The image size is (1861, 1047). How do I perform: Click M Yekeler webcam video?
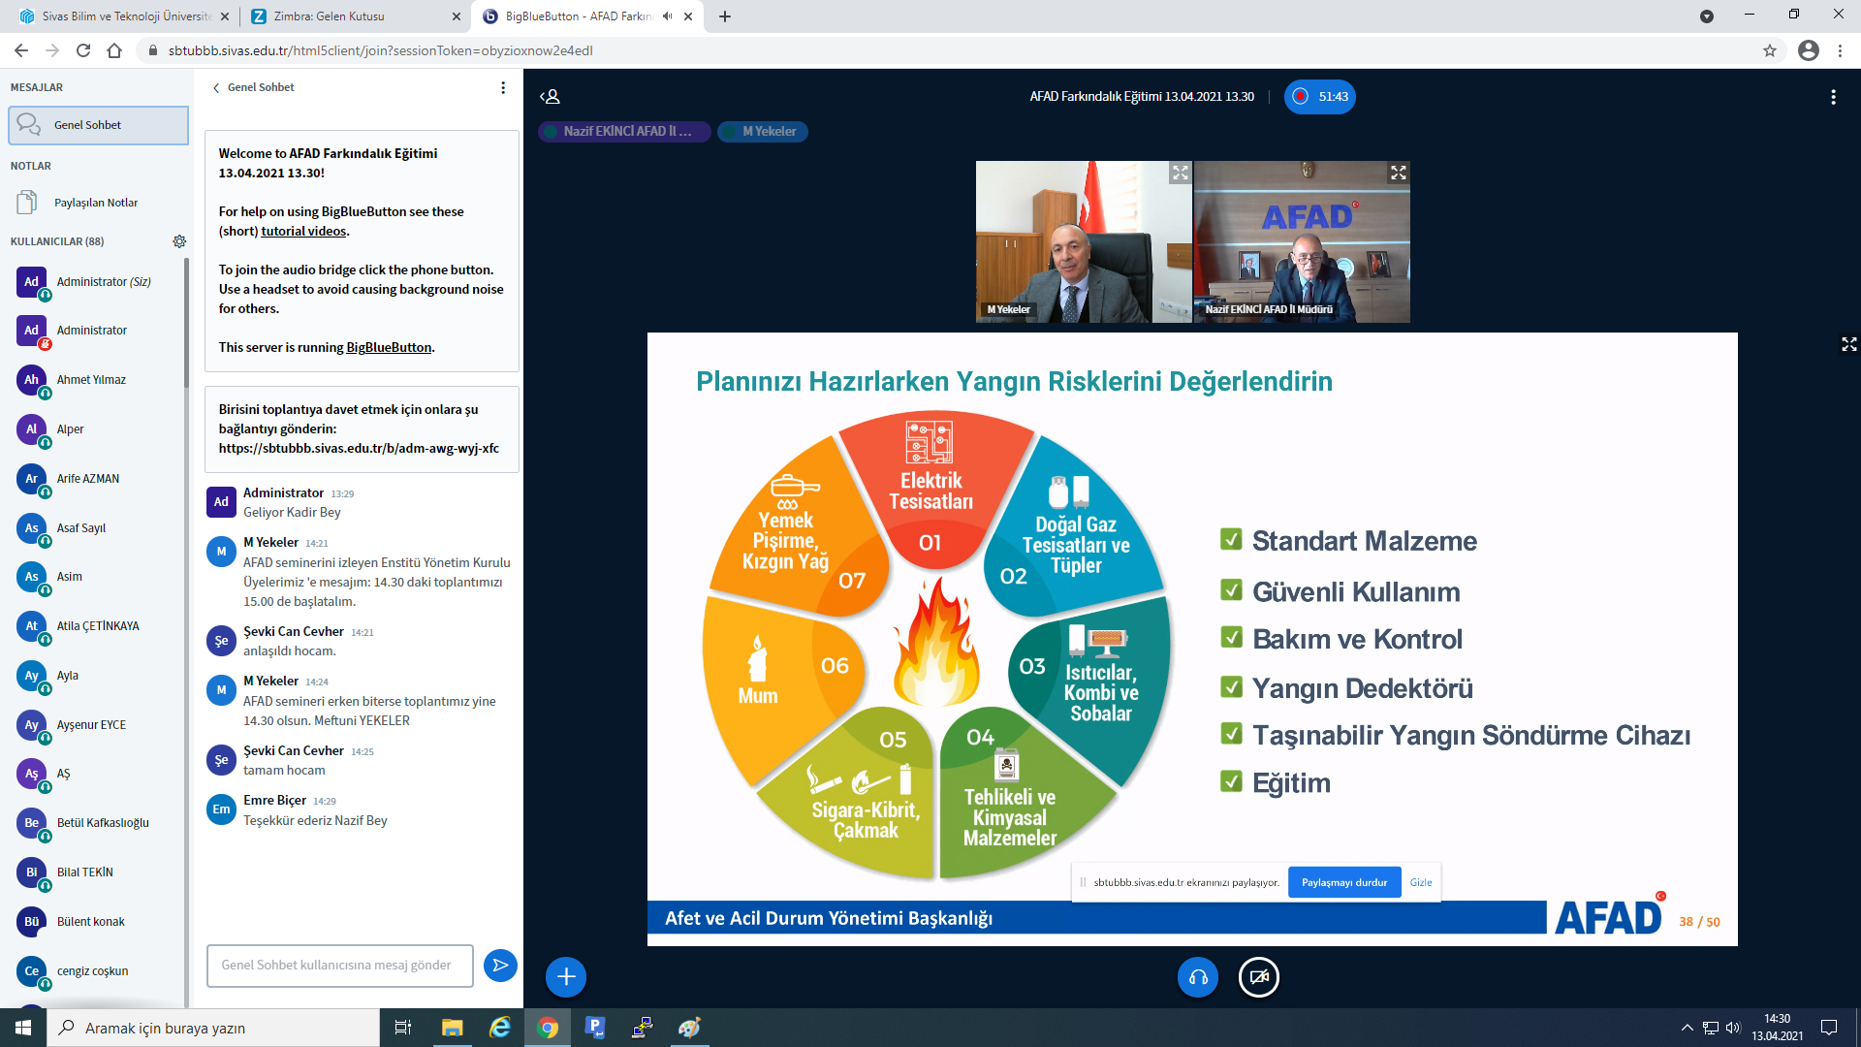(x=1084, y=241)
